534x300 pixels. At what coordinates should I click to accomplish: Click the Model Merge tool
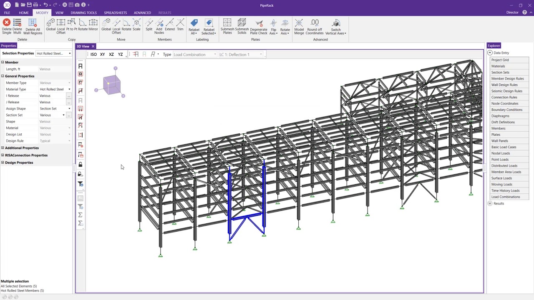[299, 26]
